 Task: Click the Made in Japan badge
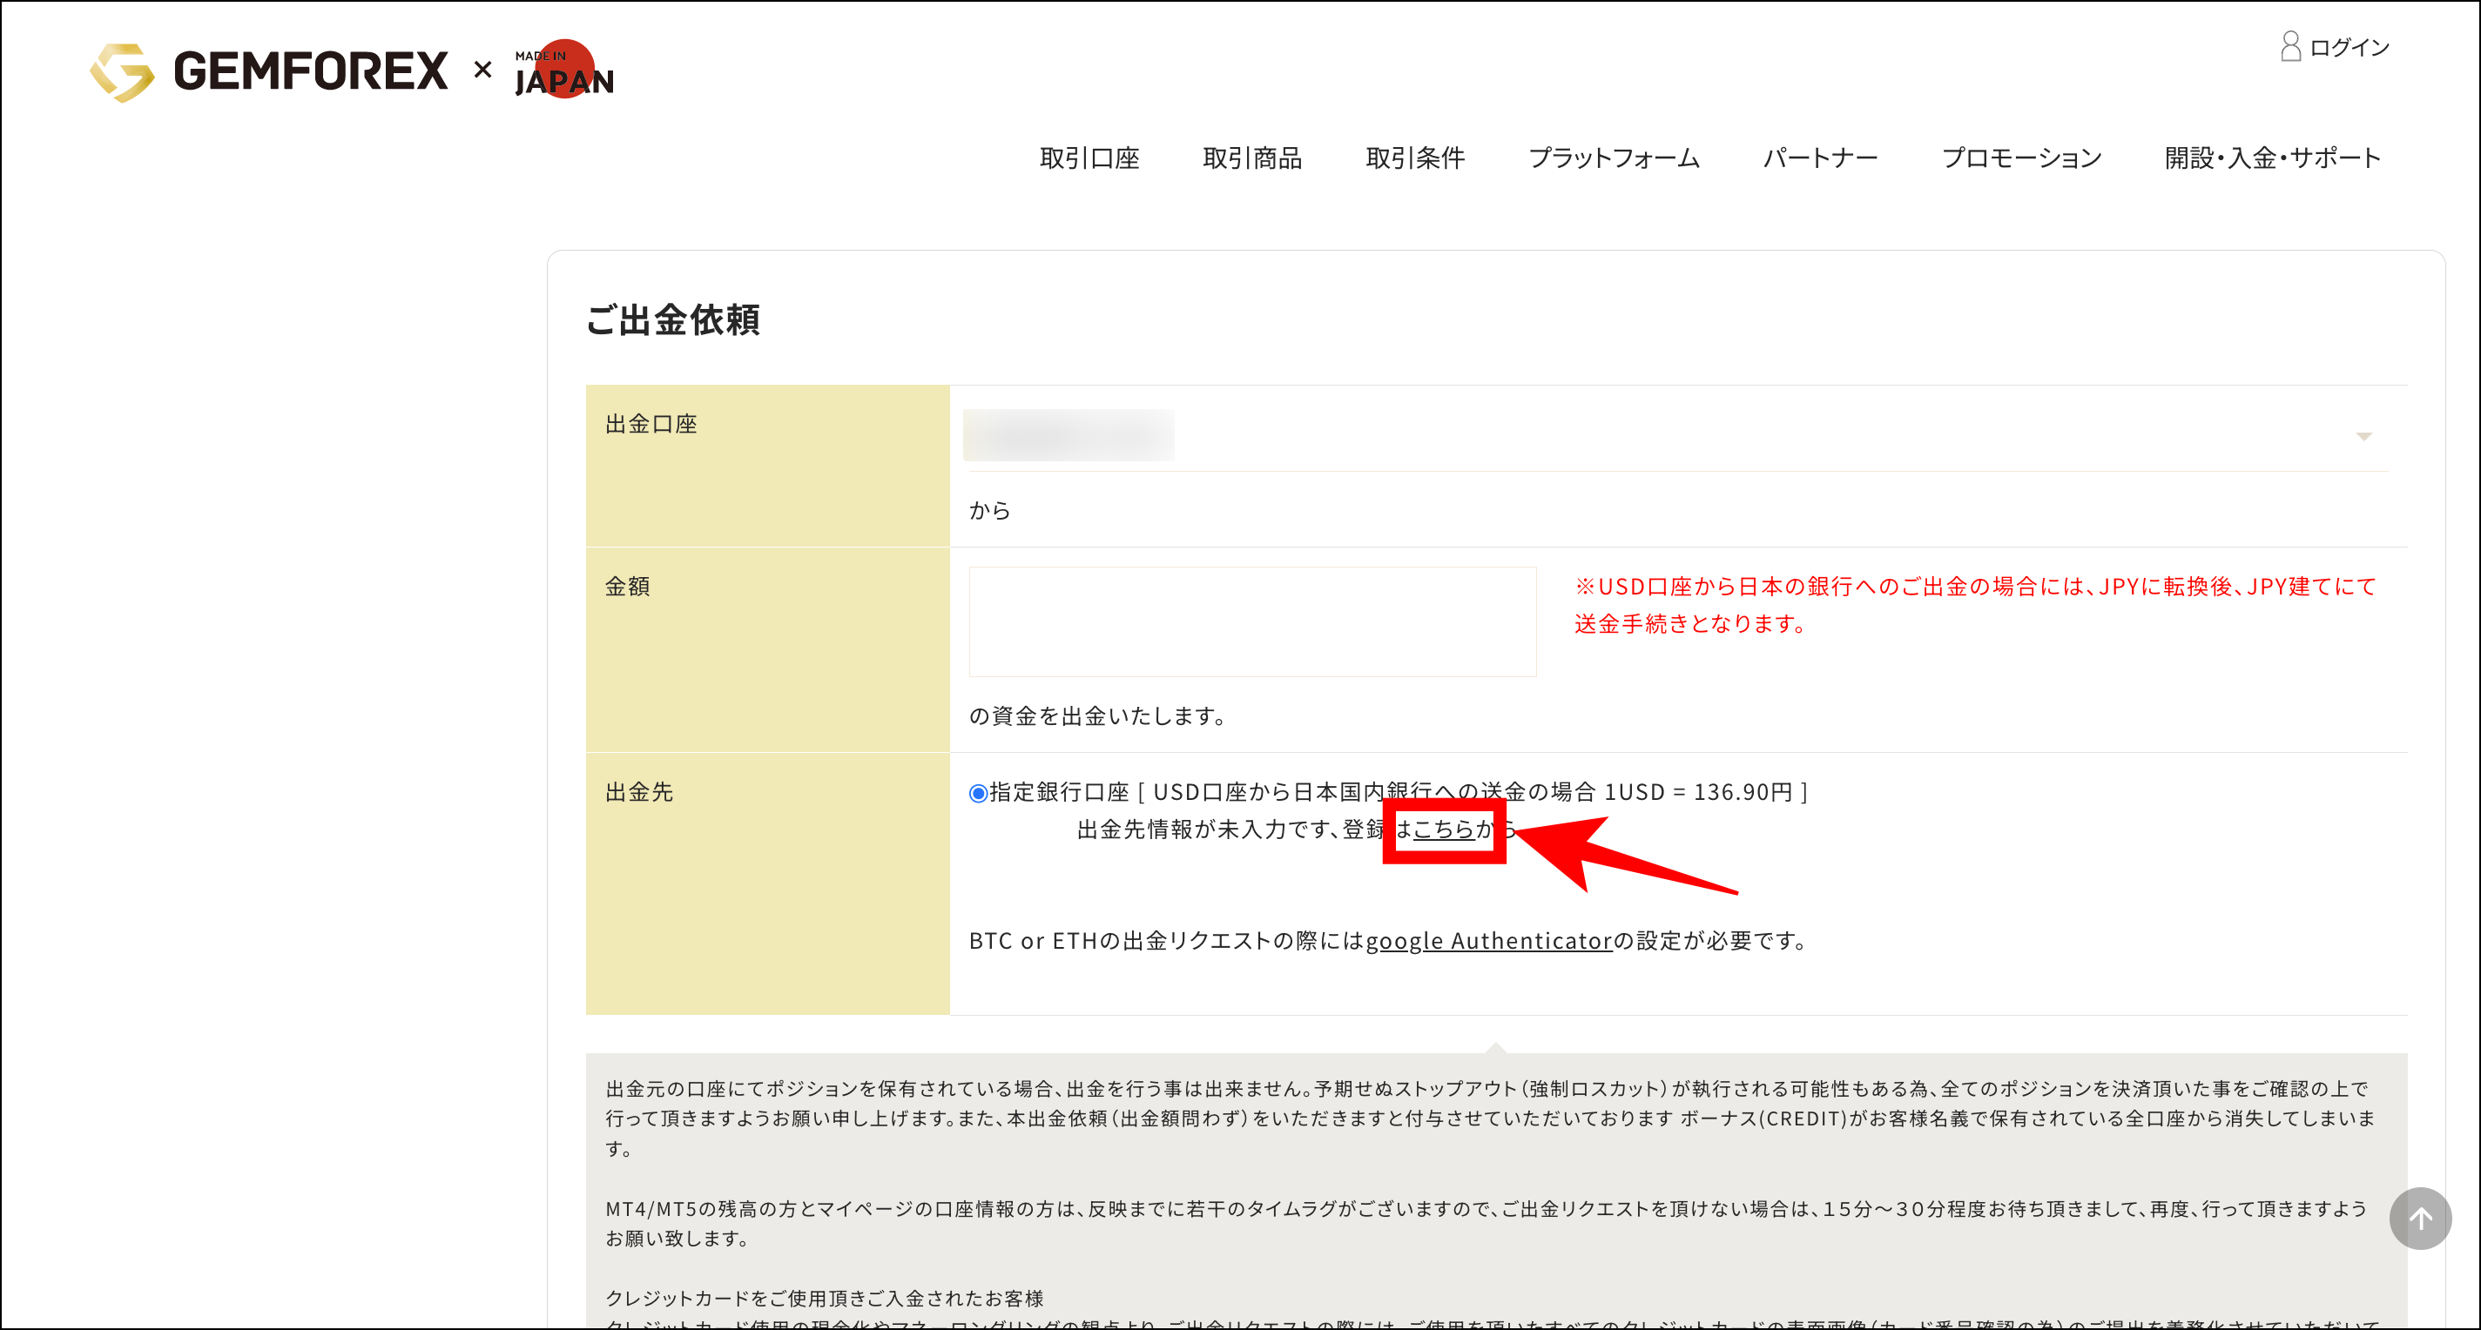[x=564, y=70]
